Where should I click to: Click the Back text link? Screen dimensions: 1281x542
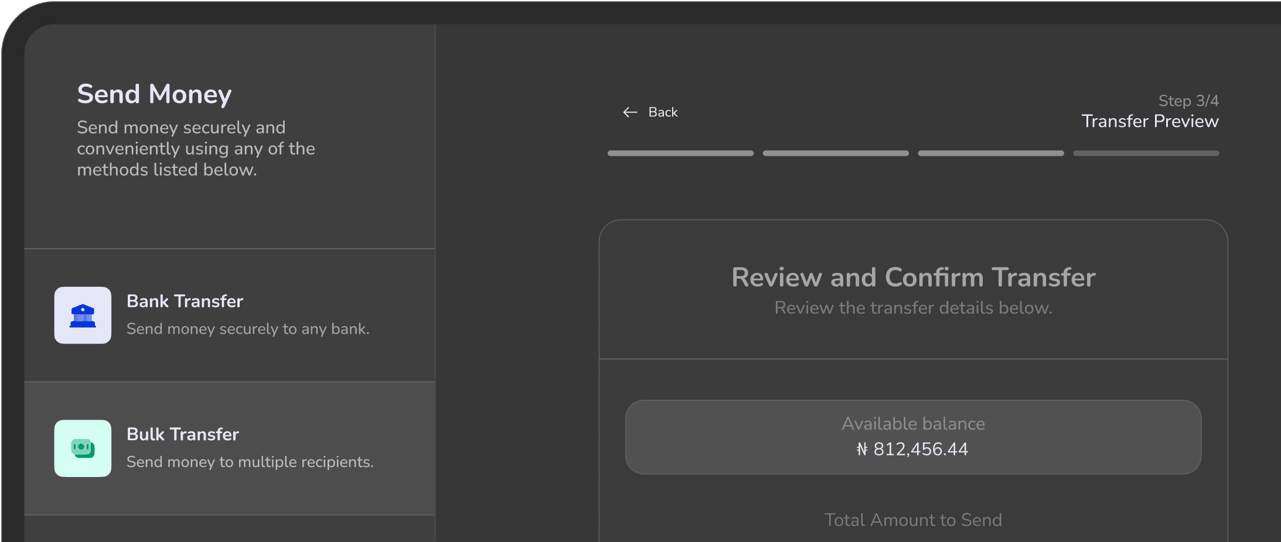click(663, 112)
